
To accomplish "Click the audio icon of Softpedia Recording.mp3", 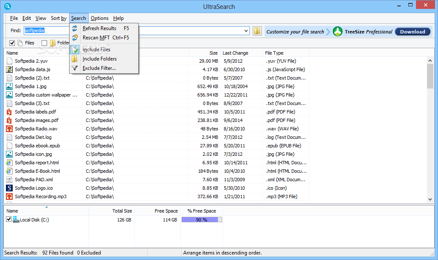I will tap(9, 196).
